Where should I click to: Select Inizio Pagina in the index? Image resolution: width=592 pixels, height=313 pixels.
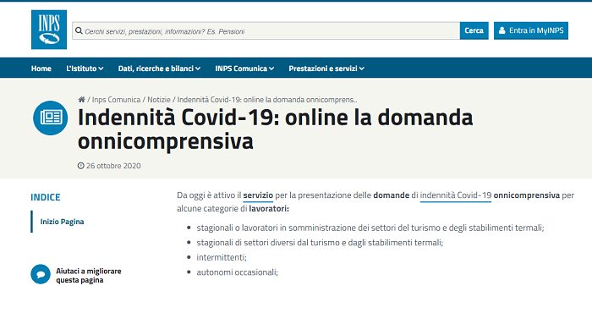pyautogui.click(x=62, y=222)
